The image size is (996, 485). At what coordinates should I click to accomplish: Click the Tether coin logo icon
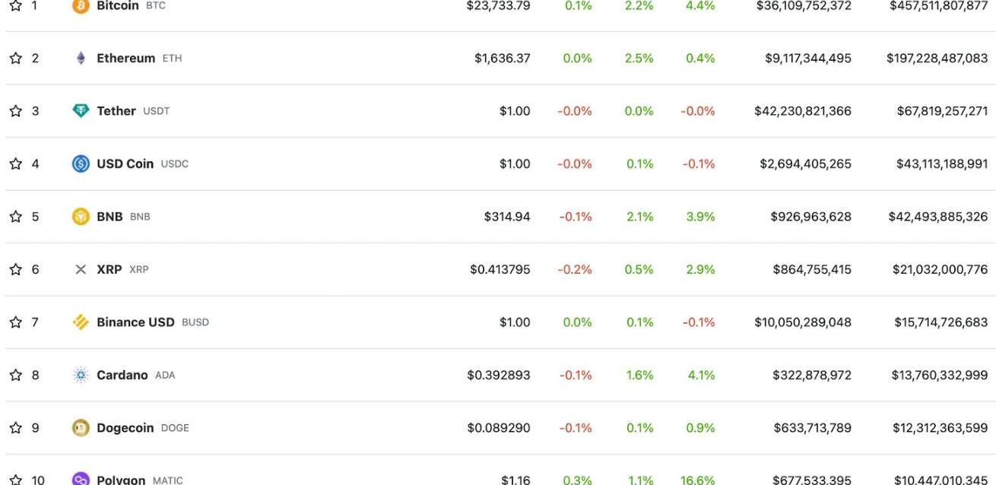(81, 111)
